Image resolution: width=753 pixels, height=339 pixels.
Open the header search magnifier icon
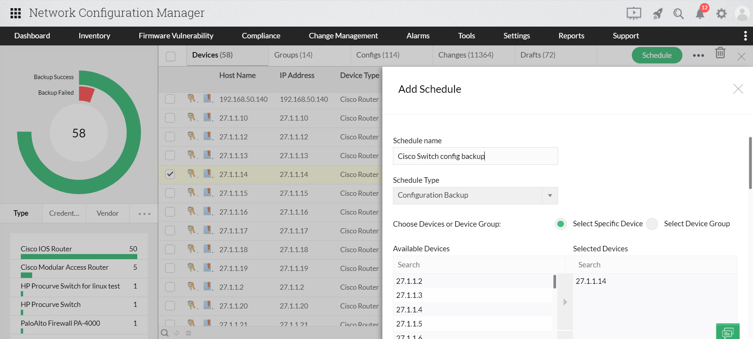678,14
